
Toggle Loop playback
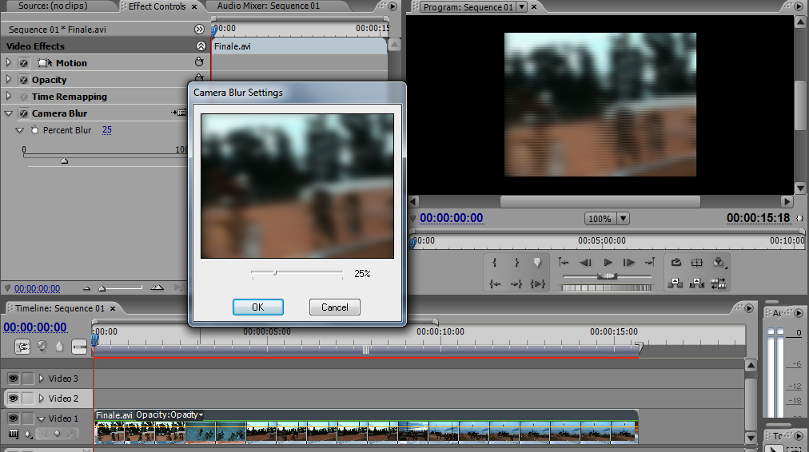coord(675,262)
